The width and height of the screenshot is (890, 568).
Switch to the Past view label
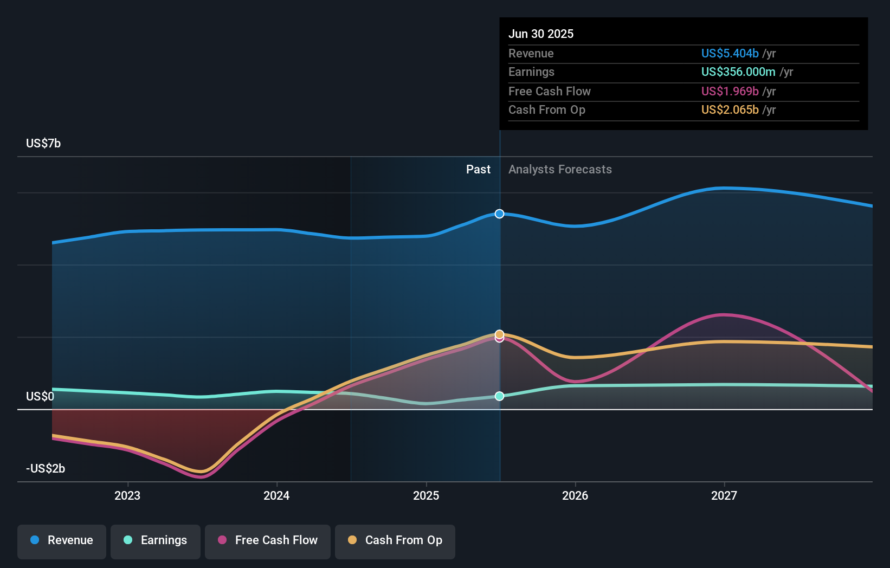[x=478, y=170]
